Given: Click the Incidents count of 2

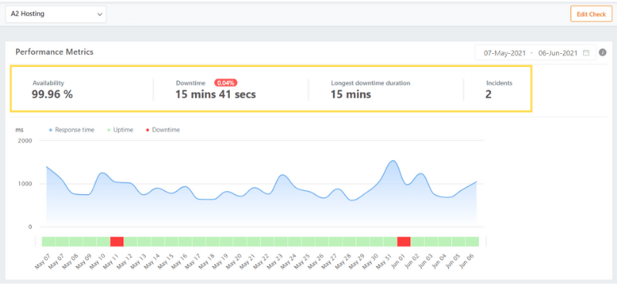Looking at the screenshot, I should point(488,94).
